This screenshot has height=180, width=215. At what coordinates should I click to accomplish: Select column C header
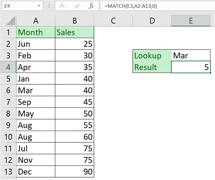(x=113, y=20)
